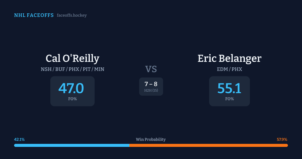The width and height of the screenshot is (302, 159).
Task: Click the MIN team abbreviation under O'Reilly
Action: (x=99, y=69)
